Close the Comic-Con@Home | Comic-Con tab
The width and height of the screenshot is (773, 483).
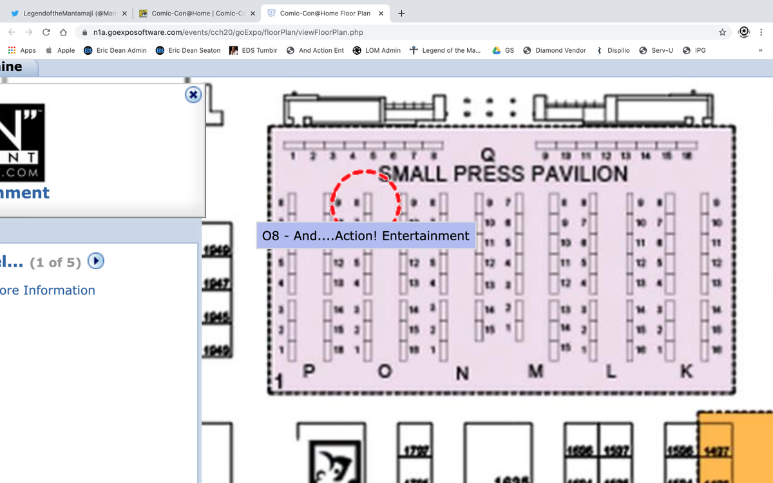click(x=253, y=14)
